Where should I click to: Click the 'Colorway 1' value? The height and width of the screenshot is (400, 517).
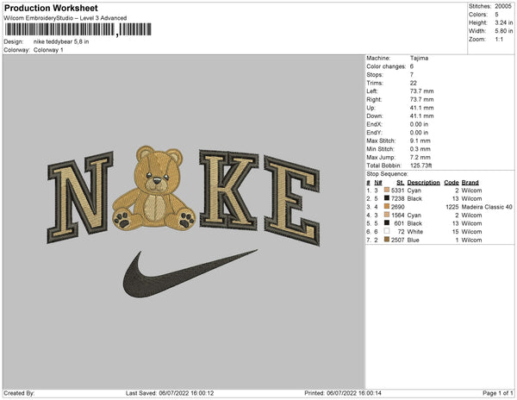pos(48,50)
